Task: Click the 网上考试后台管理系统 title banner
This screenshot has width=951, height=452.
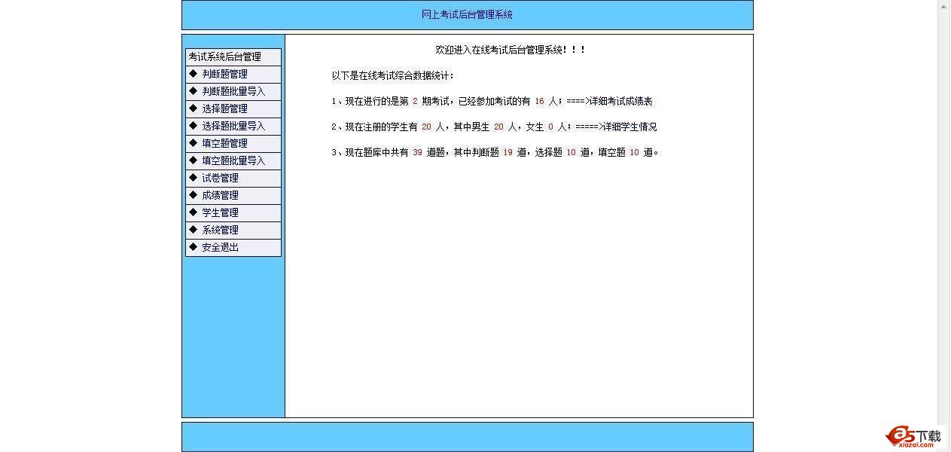Action: click(467, 14)
